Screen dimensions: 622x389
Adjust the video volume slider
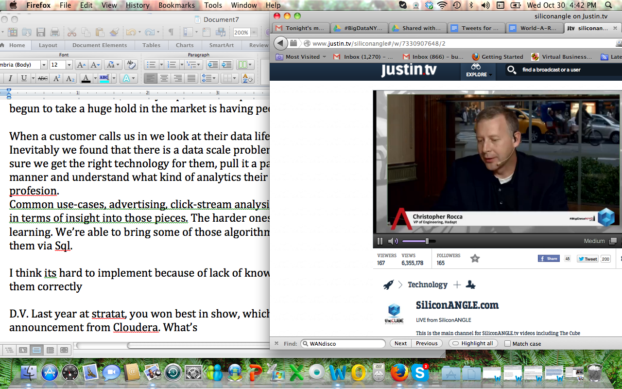click(418, 241)
